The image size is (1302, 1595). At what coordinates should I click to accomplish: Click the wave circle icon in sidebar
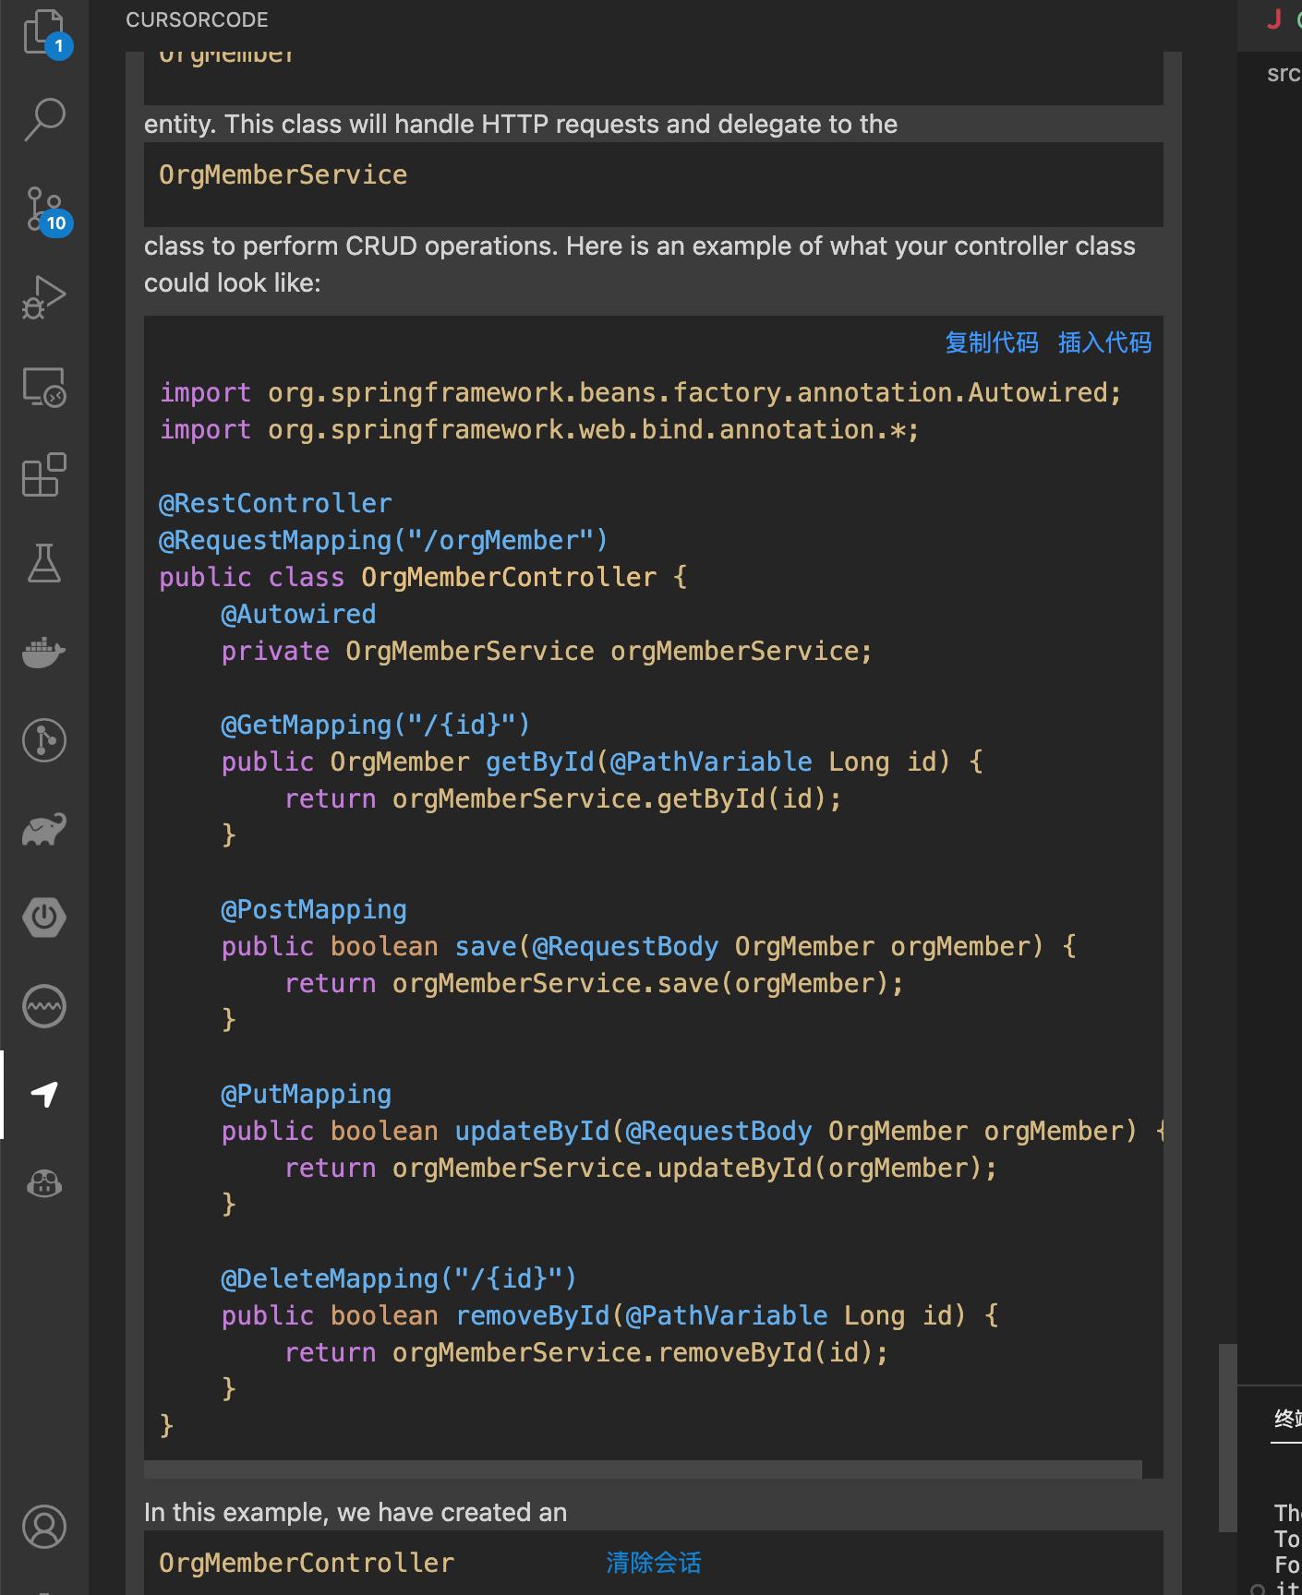tap(43, 1006)
